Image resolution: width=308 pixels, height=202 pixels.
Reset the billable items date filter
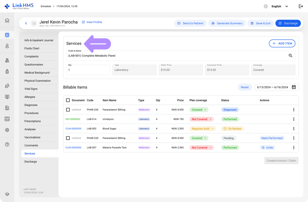coord(245,87)
